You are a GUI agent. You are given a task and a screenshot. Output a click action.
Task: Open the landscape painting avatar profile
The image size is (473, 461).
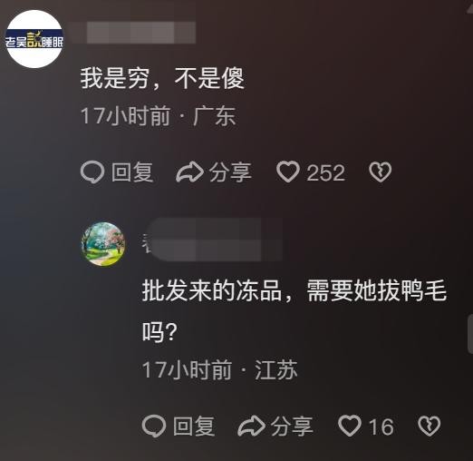point(103,244)
